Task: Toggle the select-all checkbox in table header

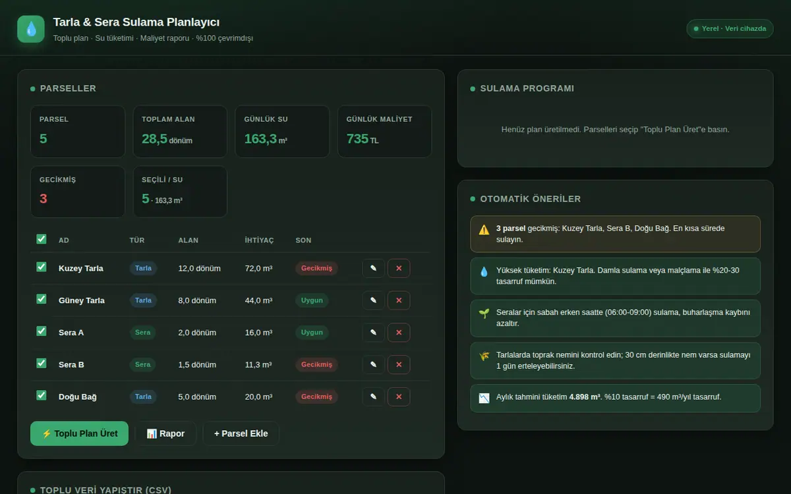Action: (42, 239)
